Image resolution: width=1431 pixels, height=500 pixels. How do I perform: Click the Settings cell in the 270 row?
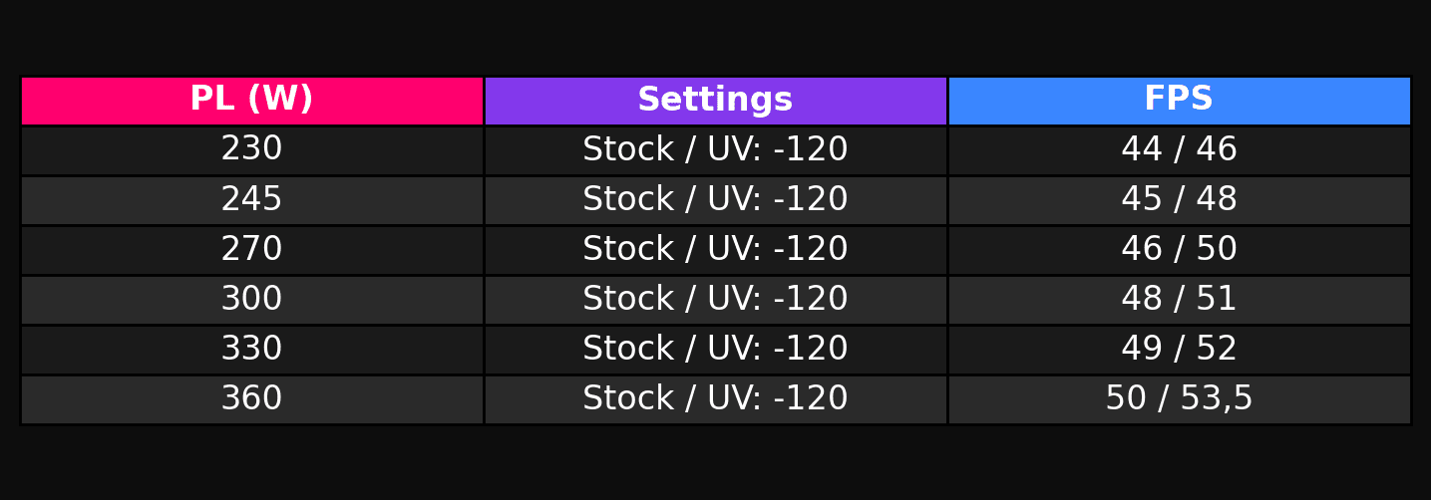click(715, 249)
